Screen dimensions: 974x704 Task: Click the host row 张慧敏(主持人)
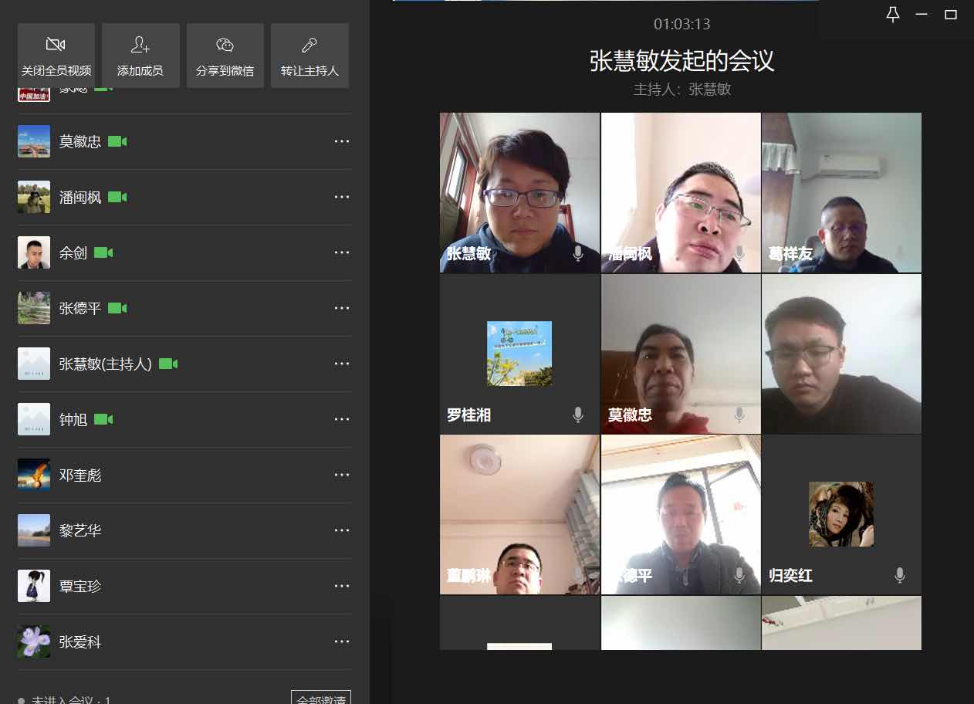coord(106,364)
